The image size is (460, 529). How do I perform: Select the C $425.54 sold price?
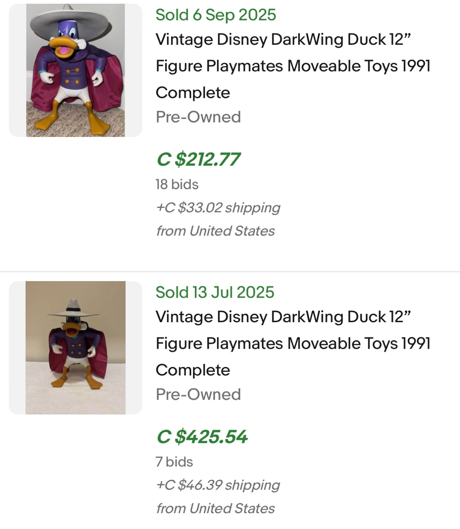point(202,437)
